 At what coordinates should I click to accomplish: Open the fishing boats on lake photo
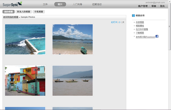[72, 81]
